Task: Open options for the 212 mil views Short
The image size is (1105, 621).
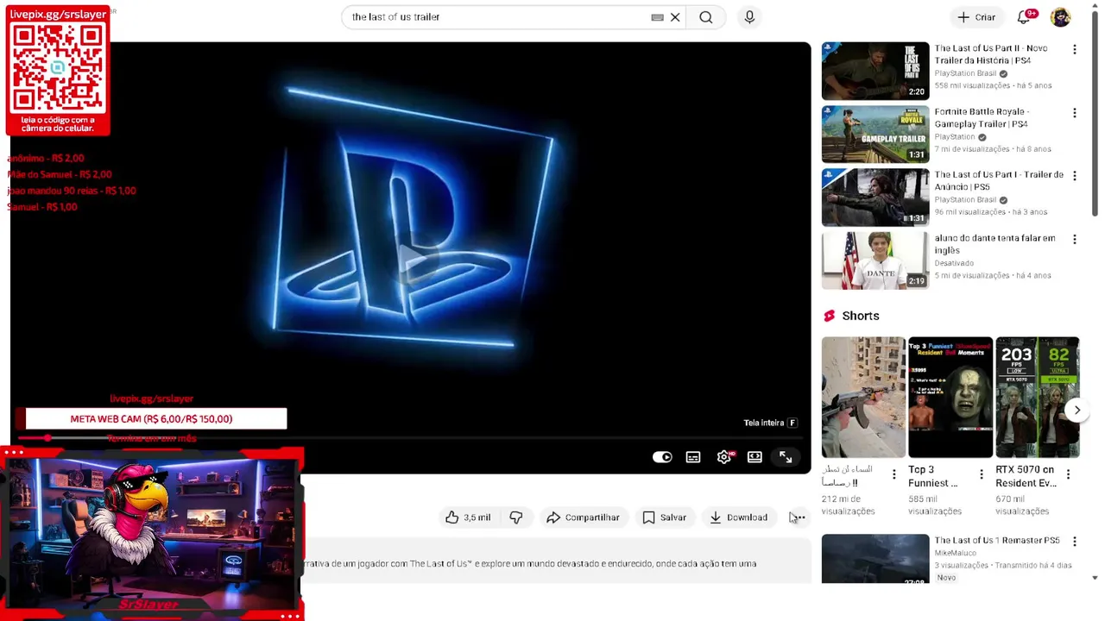Action: point(893,474)
